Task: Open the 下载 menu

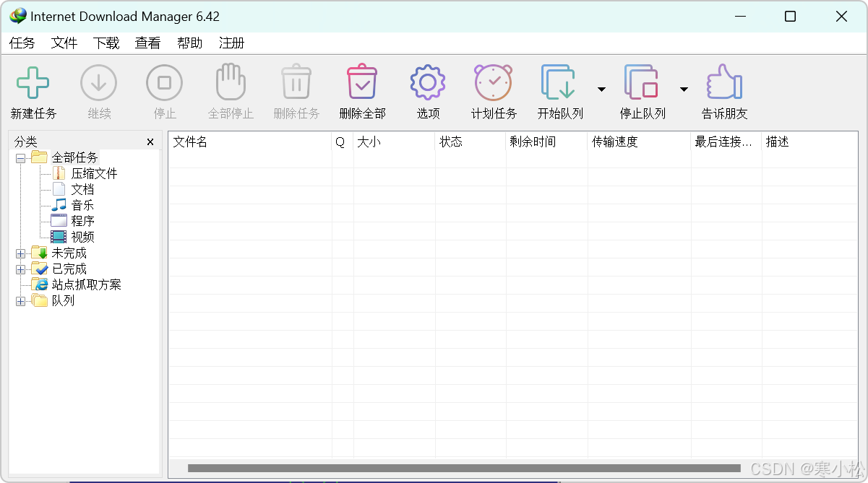Action: tap(106, 43)
